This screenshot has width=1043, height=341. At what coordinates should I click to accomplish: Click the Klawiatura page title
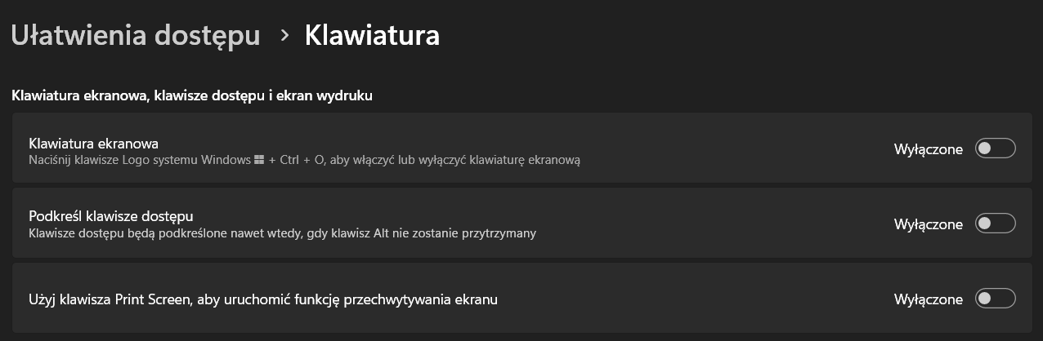pos(372,35)
